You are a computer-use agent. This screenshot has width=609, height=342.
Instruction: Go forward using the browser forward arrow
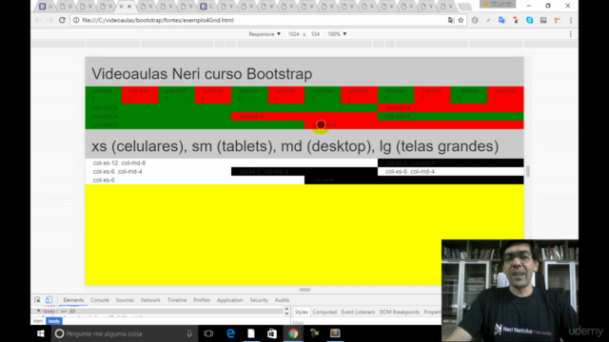pyautogui.click(x=49, y=20)
